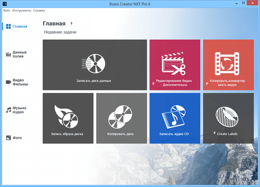Open Видео Фильмы via camera icon
Screen dimensions: 260x187
point(8,82)
